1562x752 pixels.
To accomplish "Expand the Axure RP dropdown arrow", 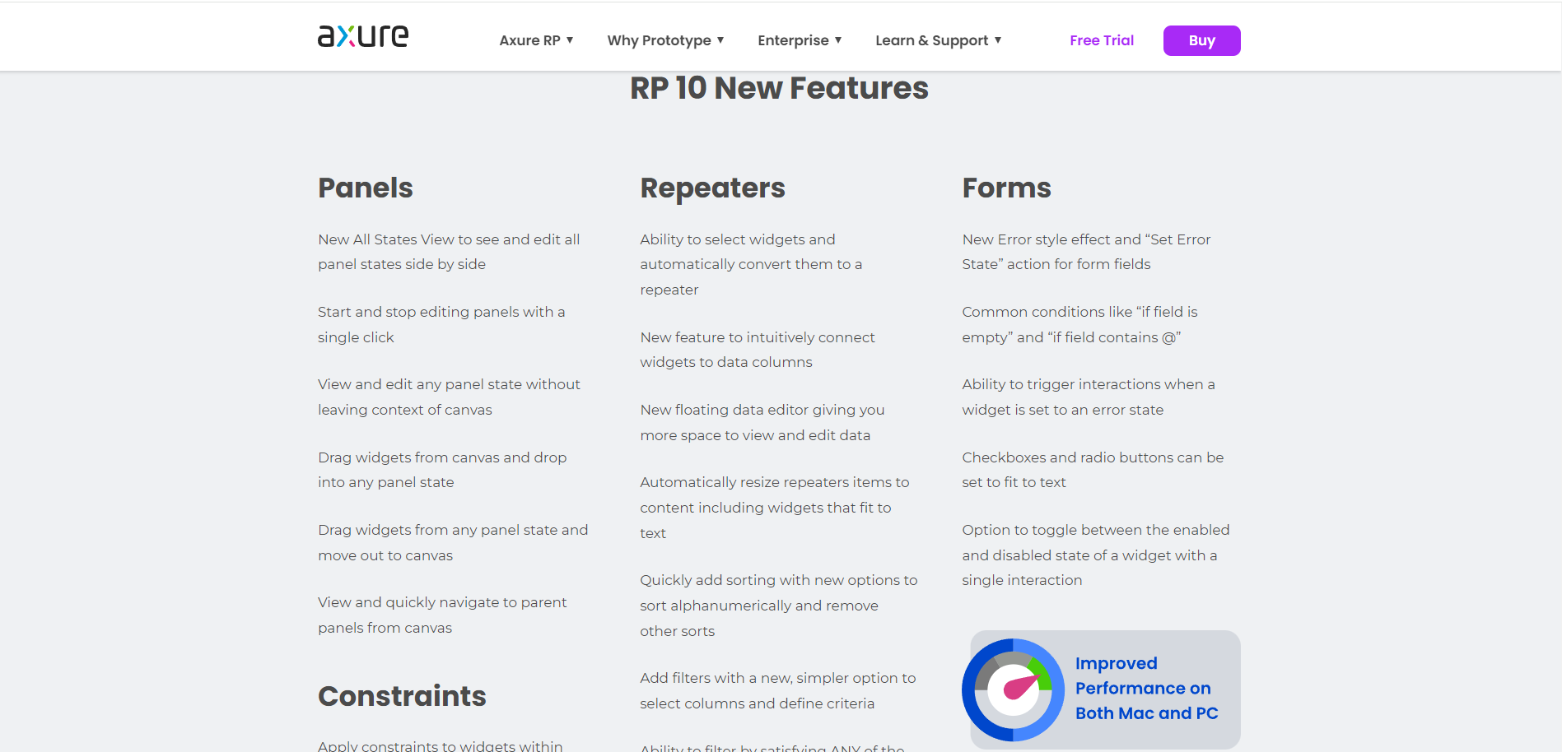I will click(570, 39).
